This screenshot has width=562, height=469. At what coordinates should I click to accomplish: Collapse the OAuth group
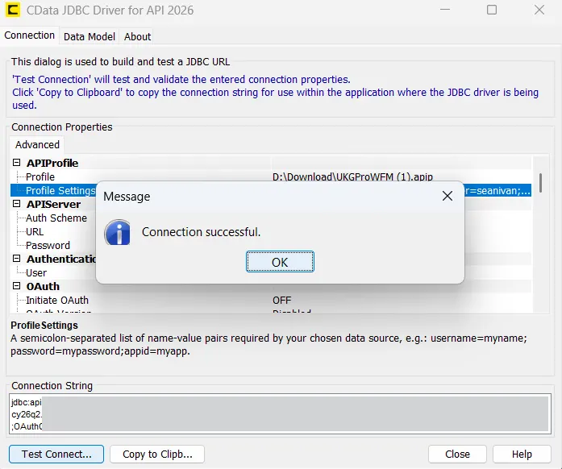[16, 286]
